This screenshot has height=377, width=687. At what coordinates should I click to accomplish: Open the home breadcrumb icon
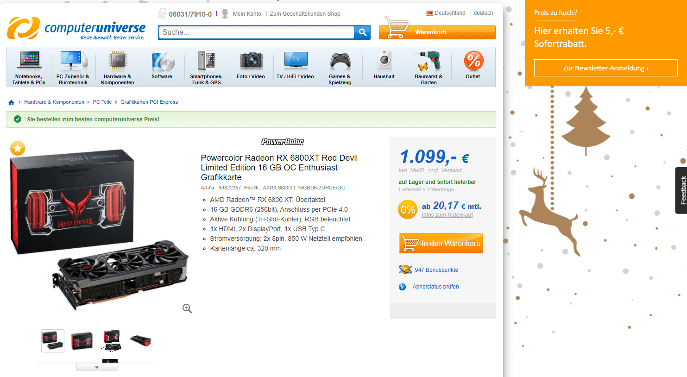[x=12, y=102]
